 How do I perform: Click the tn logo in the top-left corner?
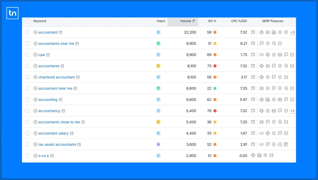12,13
